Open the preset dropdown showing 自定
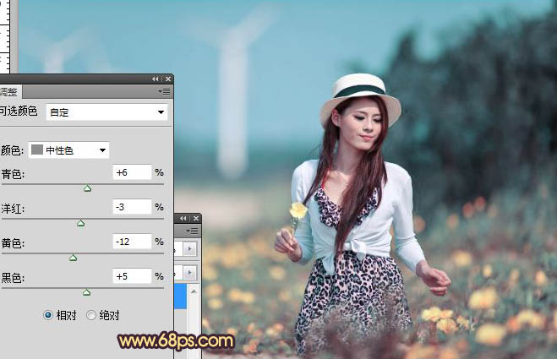The image size is (557, 359). pos(106,112)
